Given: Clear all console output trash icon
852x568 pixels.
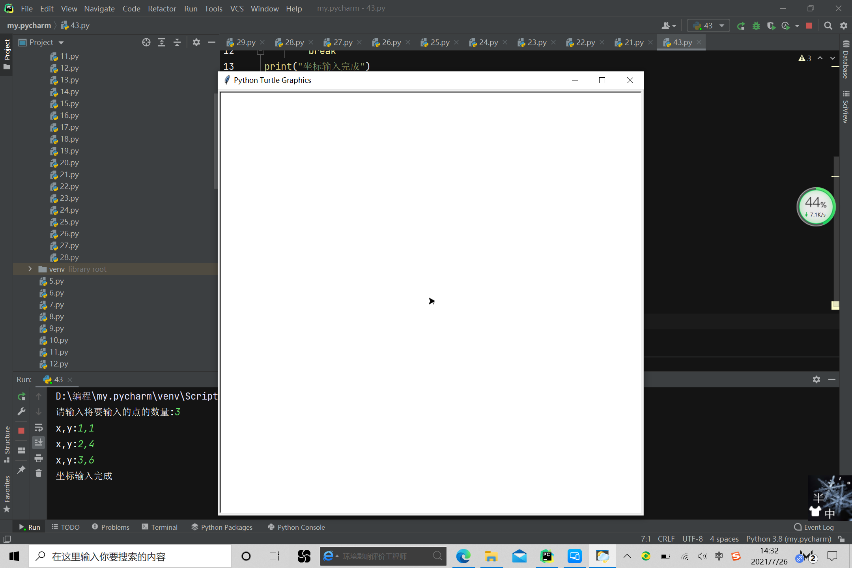Looking at the screenshot, I should [x=39, y=473].
